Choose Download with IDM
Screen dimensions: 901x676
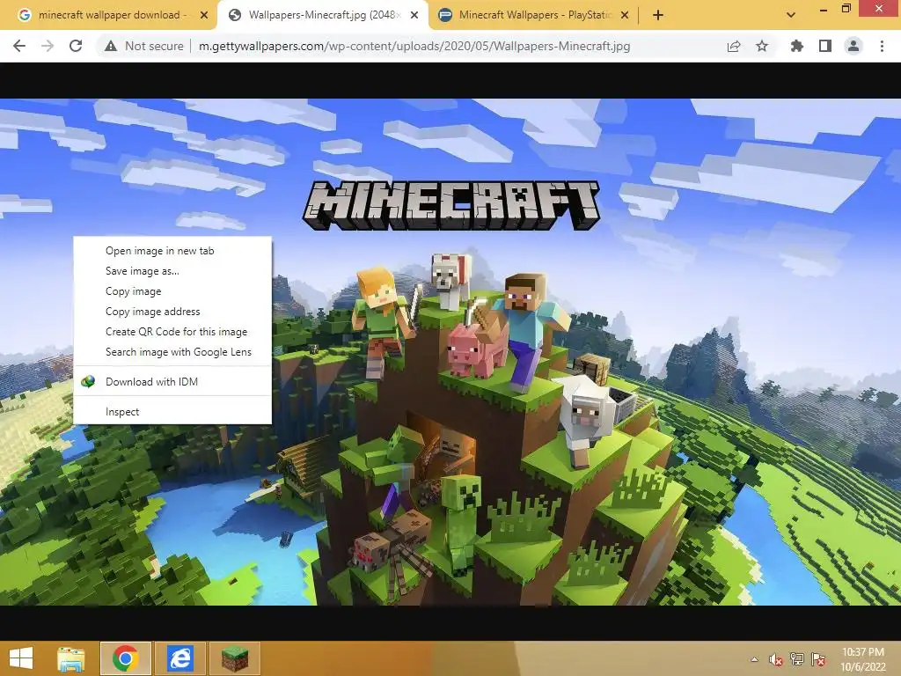click(172, 382)
